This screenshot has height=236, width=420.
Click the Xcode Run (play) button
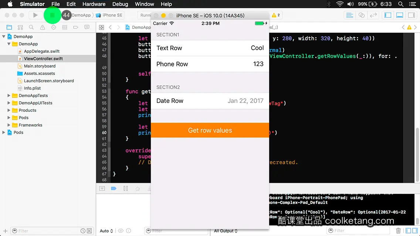pos(35,15)
